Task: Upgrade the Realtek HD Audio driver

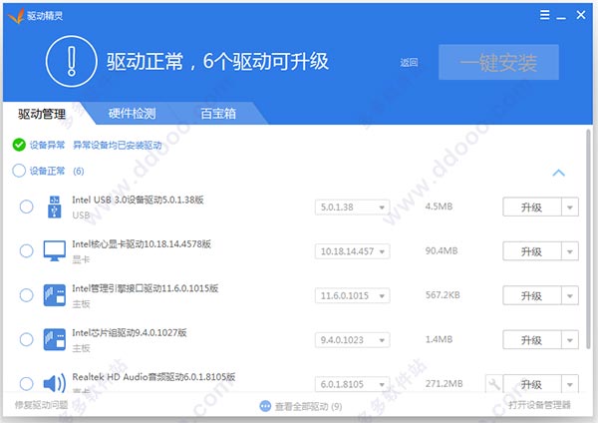Action: tap(532, 384)
